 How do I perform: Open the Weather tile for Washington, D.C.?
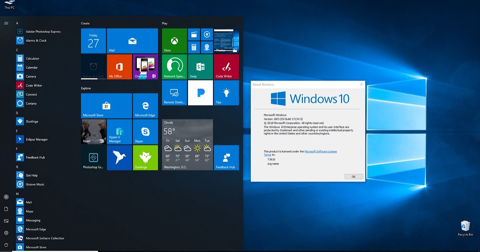coord(188,144)
